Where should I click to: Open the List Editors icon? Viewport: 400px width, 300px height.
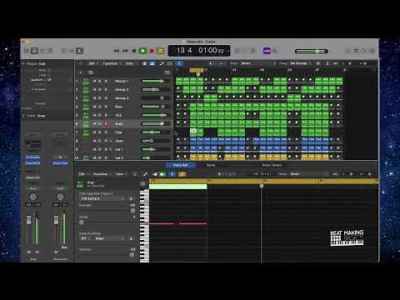coord(347,51)
